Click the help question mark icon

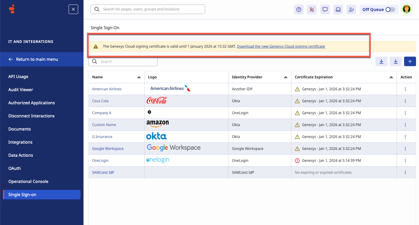click(x=299, y=10)
